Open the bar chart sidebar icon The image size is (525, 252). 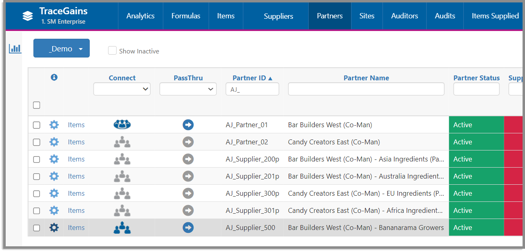15,49
